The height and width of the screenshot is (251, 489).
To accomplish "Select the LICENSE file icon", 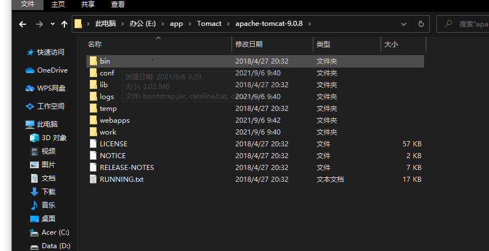I will click(x=93, y=144).
